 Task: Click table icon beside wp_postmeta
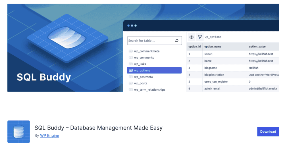(131, 77)
